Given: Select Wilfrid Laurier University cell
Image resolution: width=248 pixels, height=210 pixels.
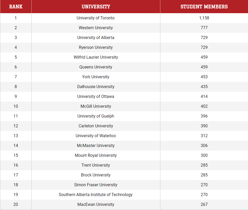Looking at the screenshot, I should tap(96, 57).
